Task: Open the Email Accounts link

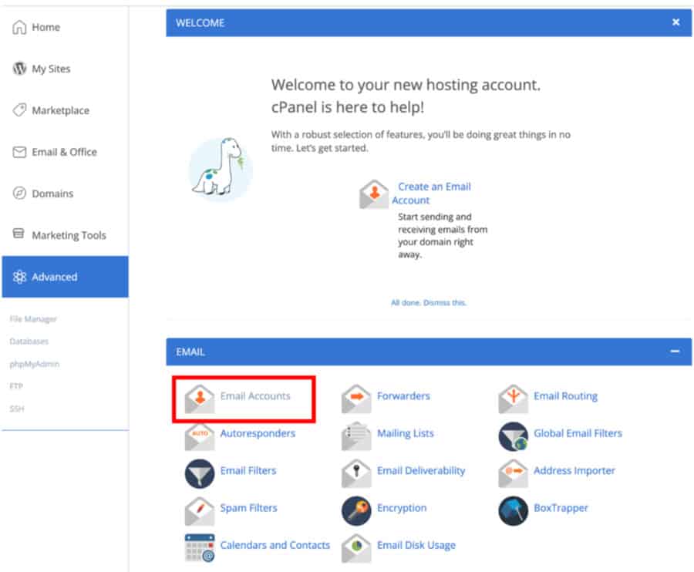Action: coord(255,396)
